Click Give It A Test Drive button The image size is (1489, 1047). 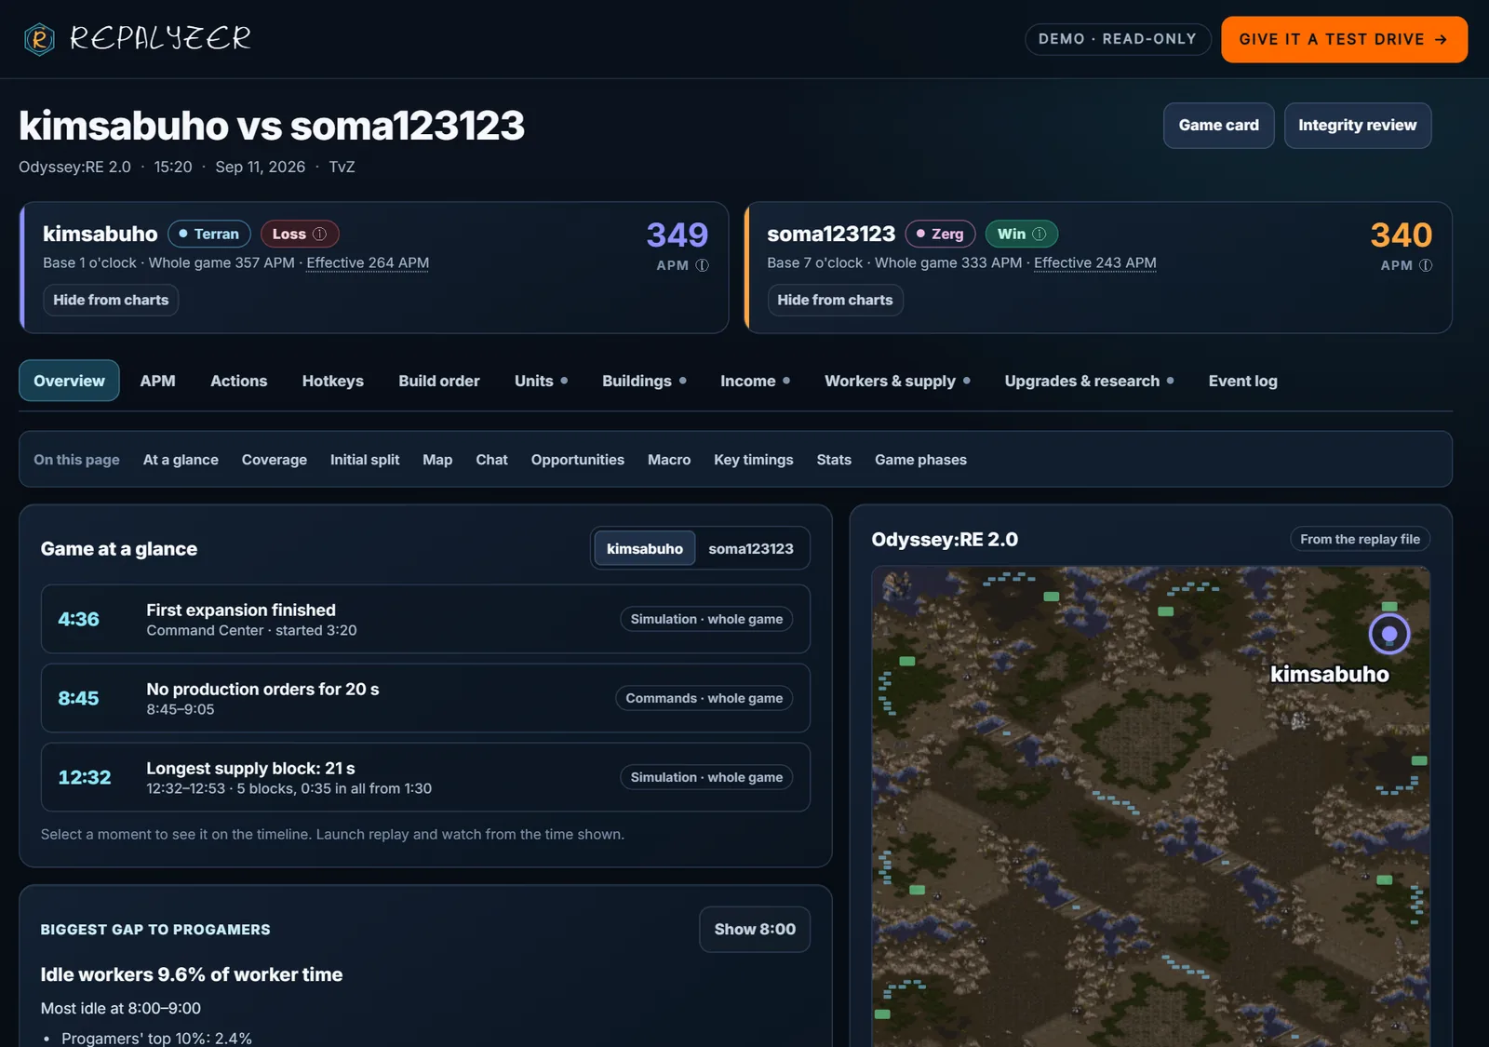point(1344,39)
